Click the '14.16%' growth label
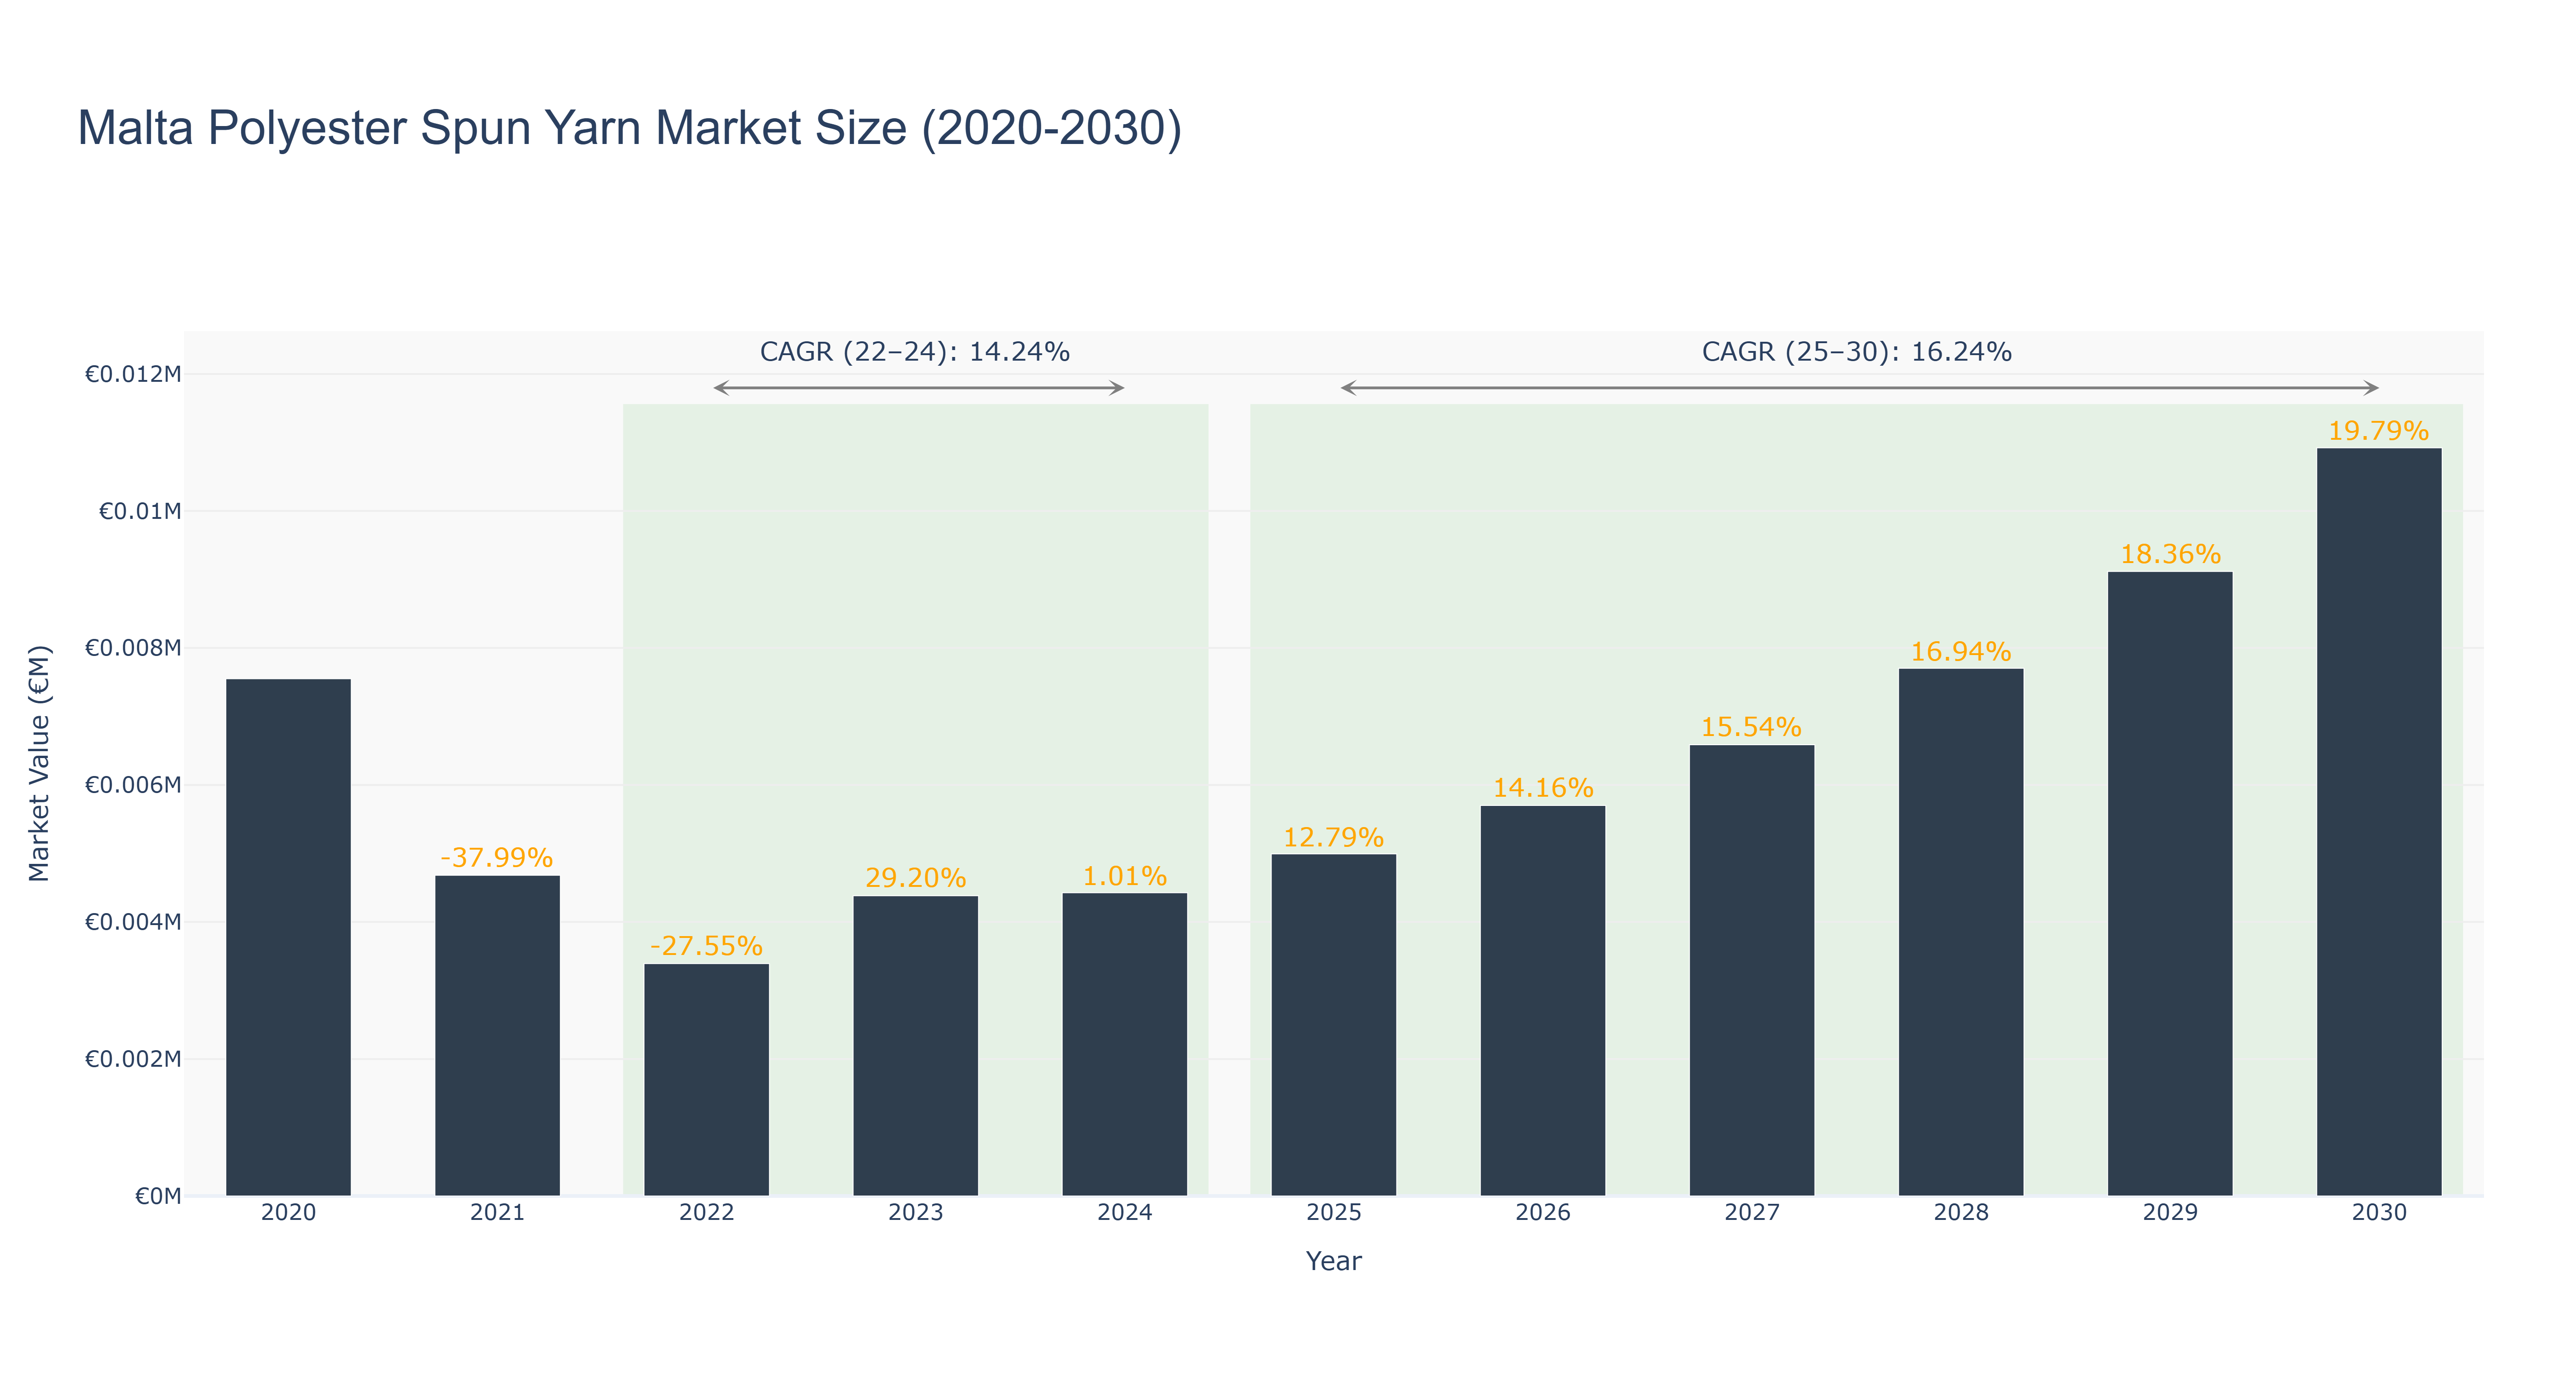 pos(1542,788)
